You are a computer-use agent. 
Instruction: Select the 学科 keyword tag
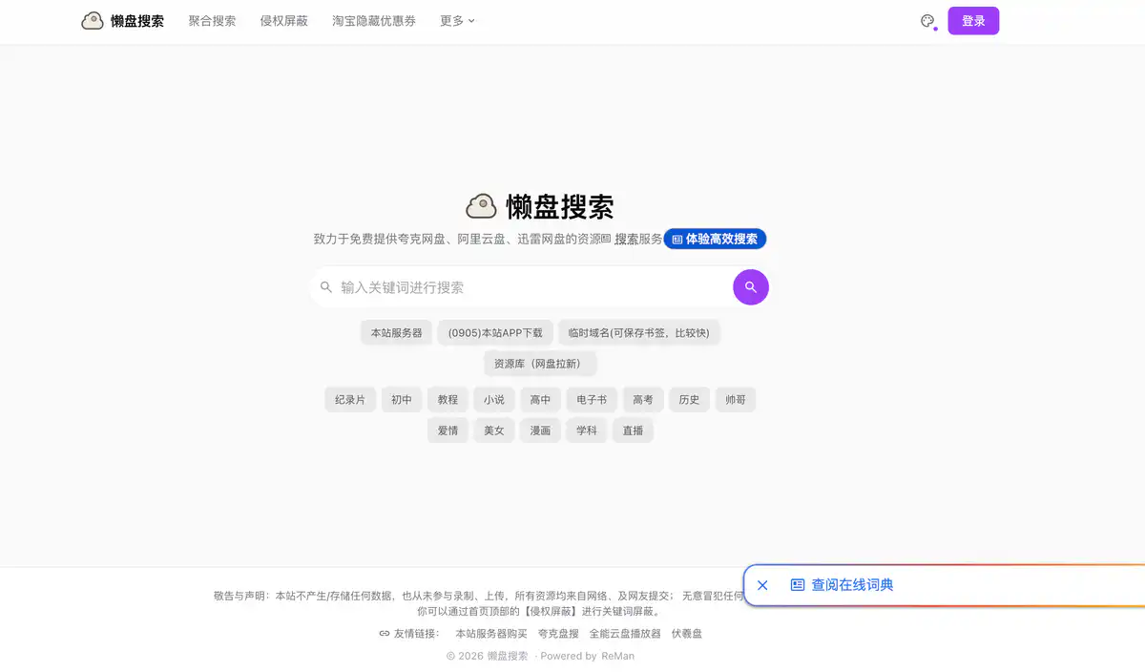tap(587, 430)
